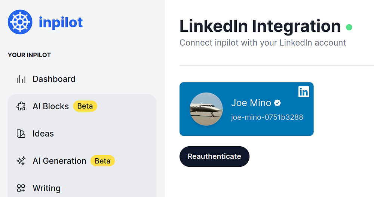Image resolution: width=374 pixels, height=197 pixels.
Task: Click the AI Generation sparkles icon
Action: (x=21, y=161)
